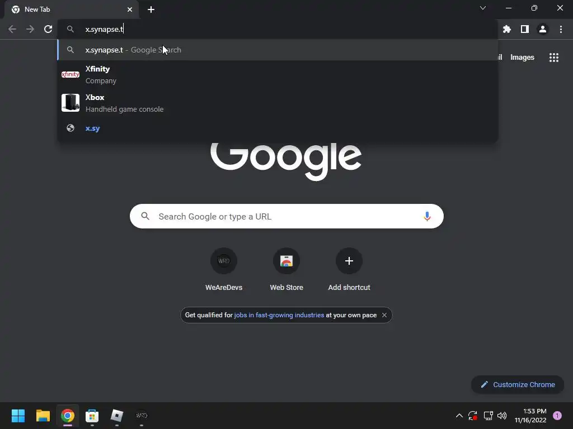Open File Explorer from the taskbar
This screenshot has height=429, width=573.
tap(43, 416)
